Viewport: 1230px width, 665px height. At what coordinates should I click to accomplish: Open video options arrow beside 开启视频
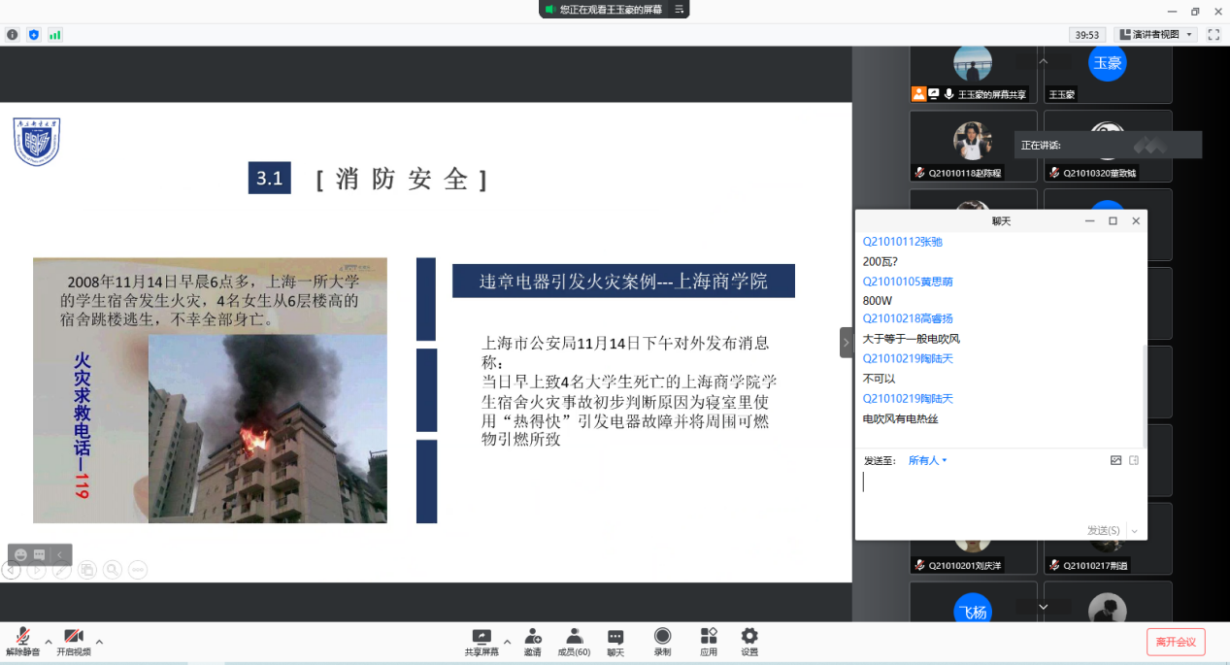99,642
